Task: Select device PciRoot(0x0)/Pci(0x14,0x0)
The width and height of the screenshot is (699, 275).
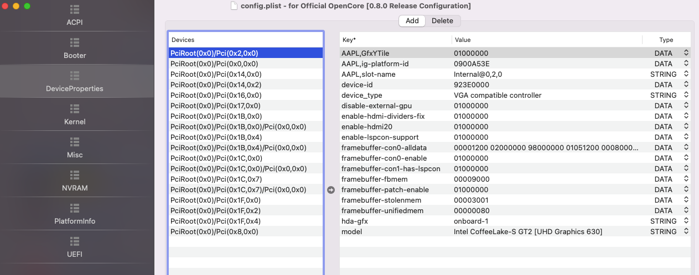Action: coord(216,74)
